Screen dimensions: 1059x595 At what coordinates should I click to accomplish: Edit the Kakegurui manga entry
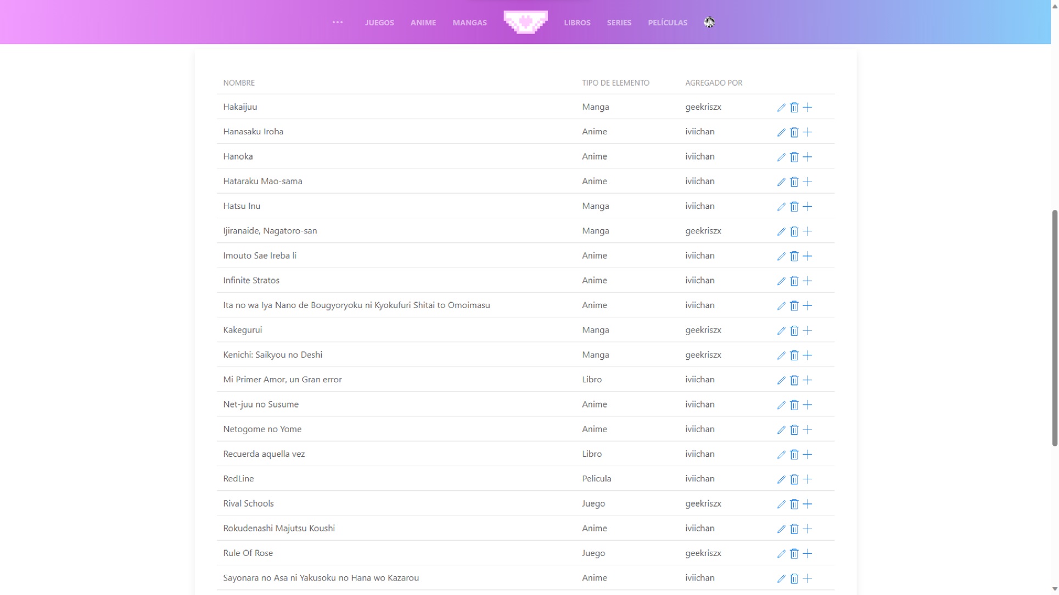click(x=781, y=331)
